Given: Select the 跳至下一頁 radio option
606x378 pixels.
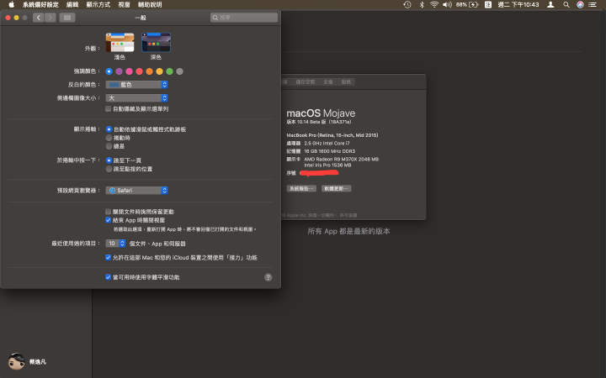Looking at the screenshot, I should coord(109,160).
